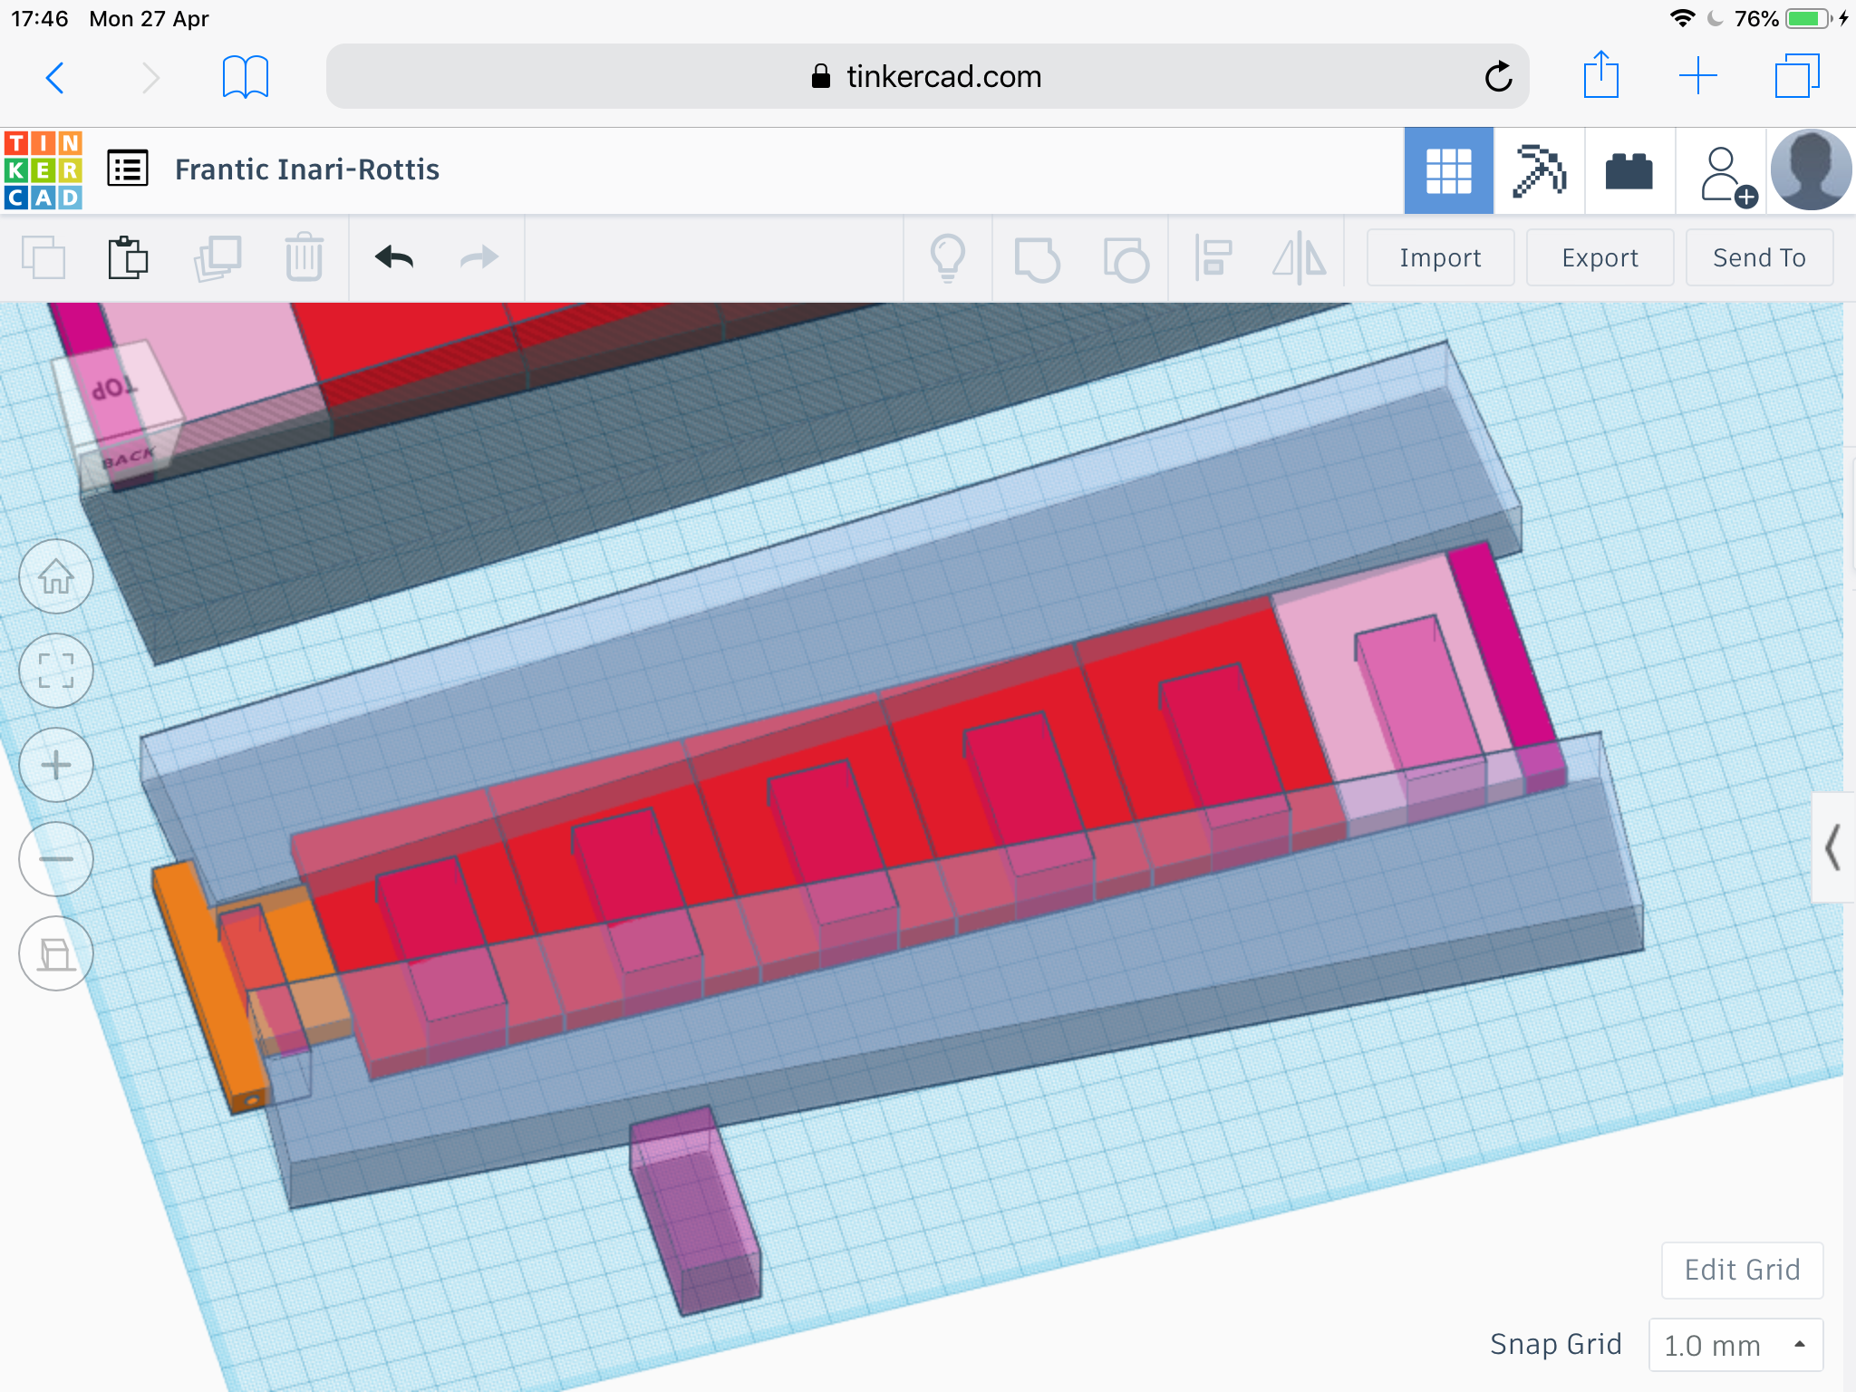Zoom in the workplane

click(56, 765)
